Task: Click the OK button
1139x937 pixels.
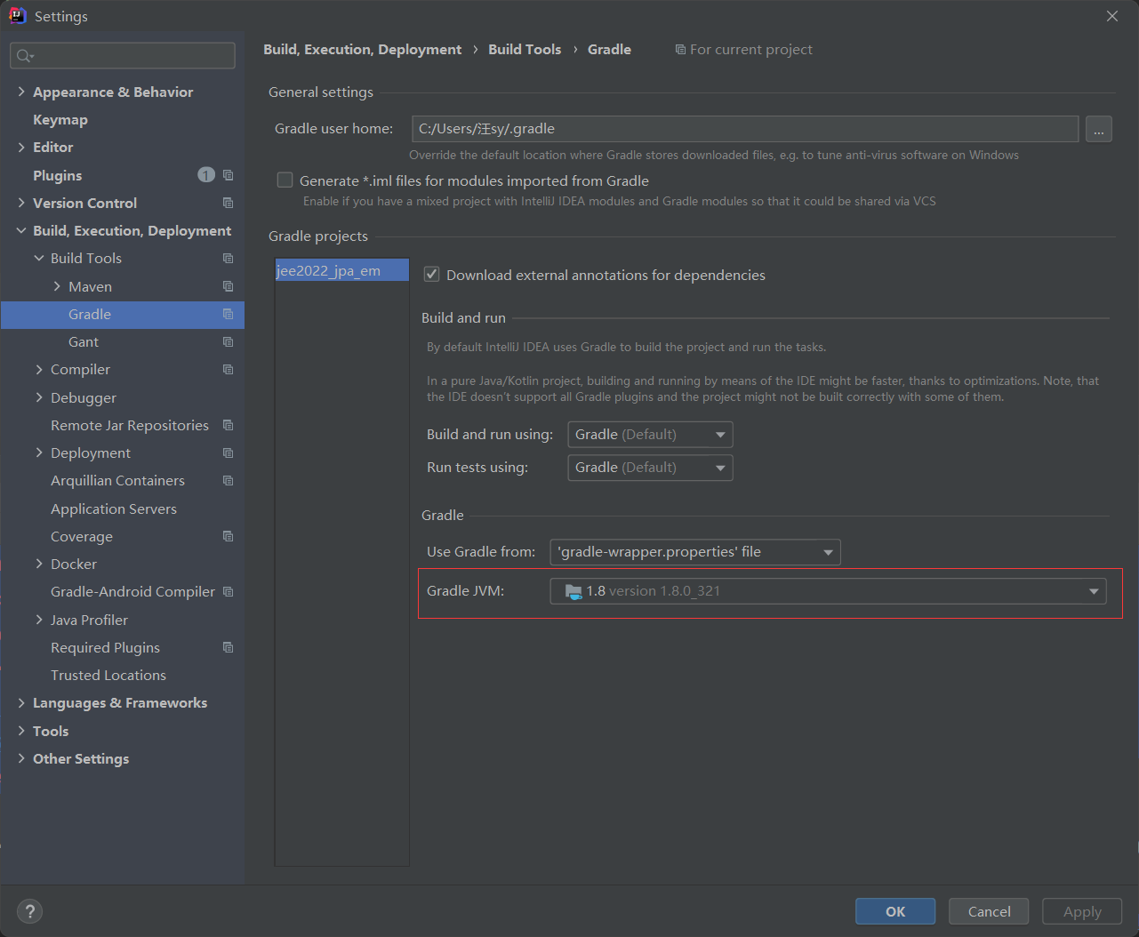Action: (894, 910)
